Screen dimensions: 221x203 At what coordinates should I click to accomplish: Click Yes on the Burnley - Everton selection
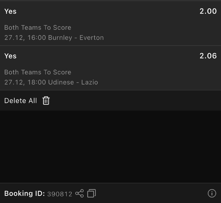point(10,11)
